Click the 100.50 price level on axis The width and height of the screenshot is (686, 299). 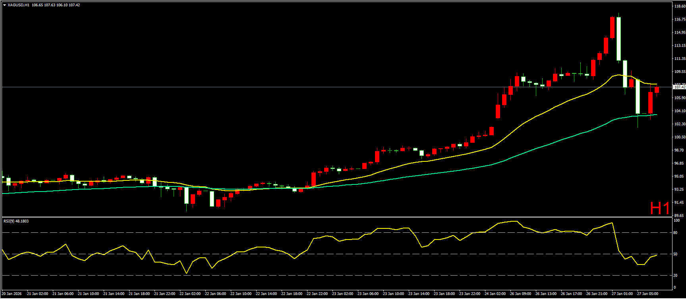click(x=680, y=137)
